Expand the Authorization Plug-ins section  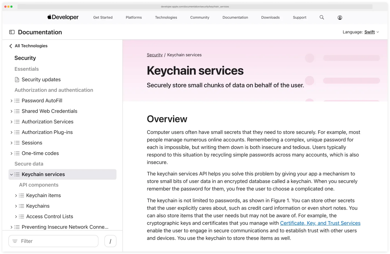point(11,132)
